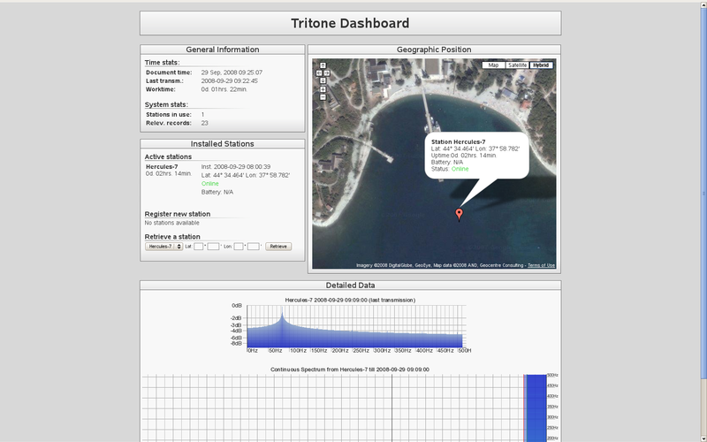The width and height of the screenshot is (707, 442).
Task: Click the Continuous Spectrum from Hercules-7 chart title
Action: (350, 370)
